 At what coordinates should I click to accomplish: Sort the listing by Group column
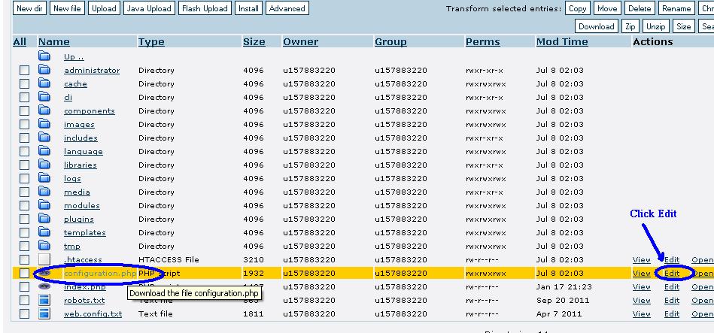click(x=390, y=42)
